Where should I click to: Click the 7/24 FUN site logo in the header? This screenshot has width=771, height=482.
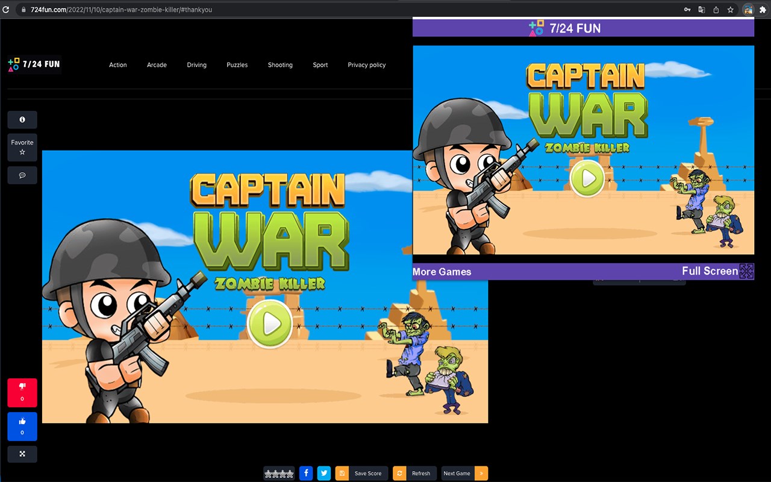pos(34,64)
